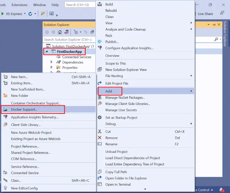
Task: Collapse the FirstDockerApp project node
Action: [x=47, y=51]
